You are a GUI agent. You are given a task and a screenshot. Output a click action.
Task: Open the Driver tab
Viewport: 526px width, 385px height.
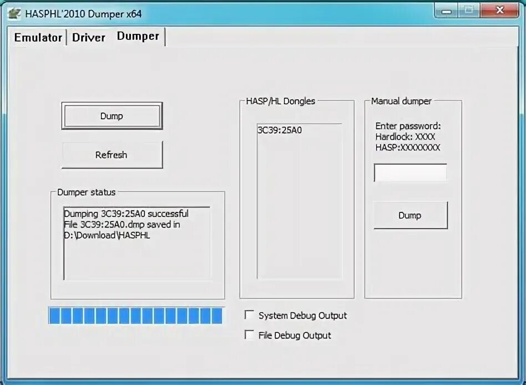[x=89, y=37]
